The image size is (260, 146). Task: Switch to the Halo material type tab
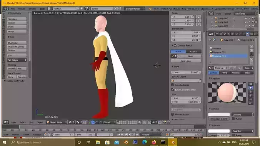247,73
